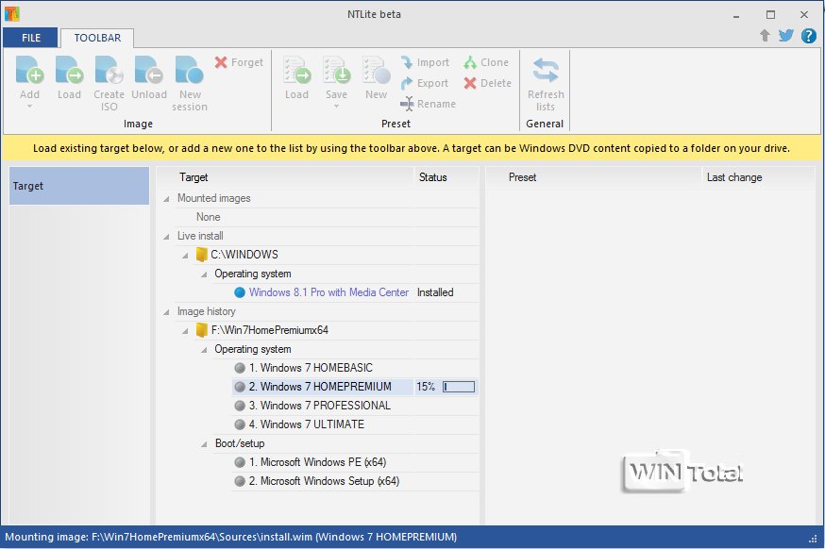Click the F:\Win7HomePremiumx64 folder icon

[x=201, y=330]
